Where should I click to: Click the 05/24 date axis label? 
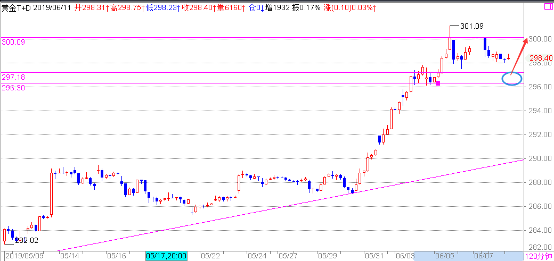pos(257,256)
